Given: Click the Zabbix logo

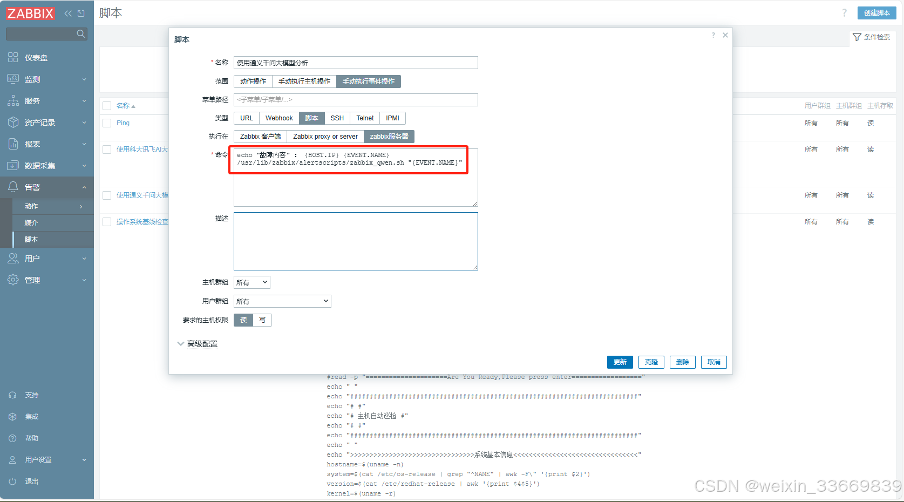Looking at the screenshot, I should pos(30,13).
